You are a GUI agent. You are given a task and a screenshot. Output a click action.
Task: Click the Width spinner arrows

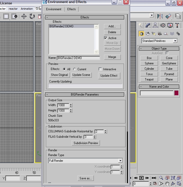pos(71,105)
